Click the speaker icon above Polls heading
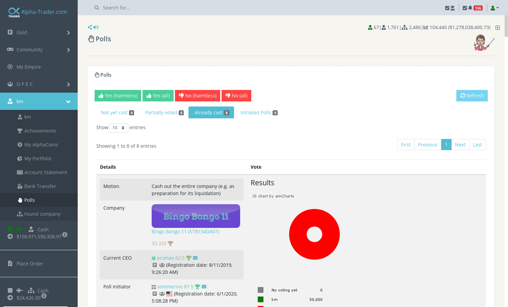 point(96,27)
